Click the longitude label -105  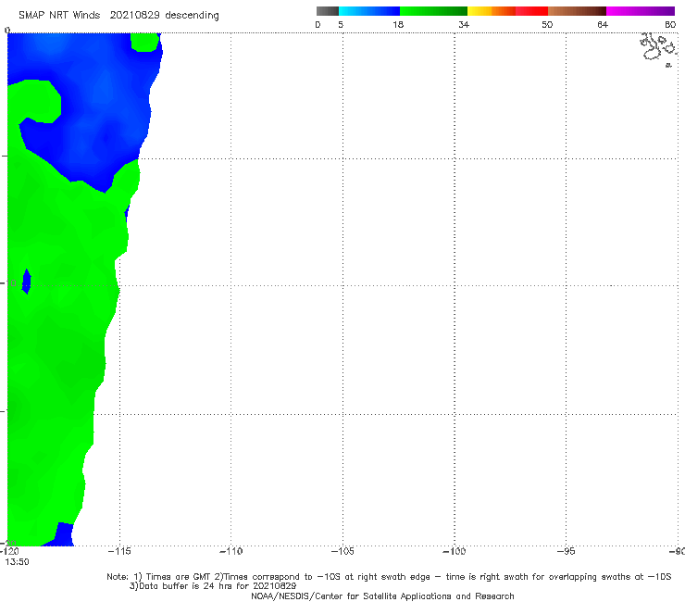click(x=342, y=551)
